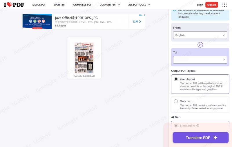Click the Standard AI help icon
Viewport: 232px width, 147px height.
198,126
